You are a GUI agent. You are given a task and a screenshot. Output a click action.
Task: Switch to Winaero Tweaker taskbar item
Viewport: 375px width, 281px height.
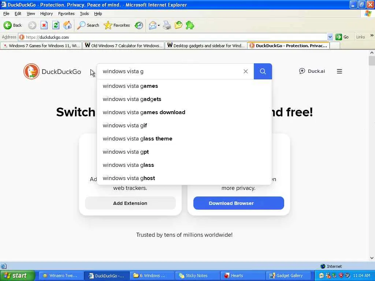point(61,276)
